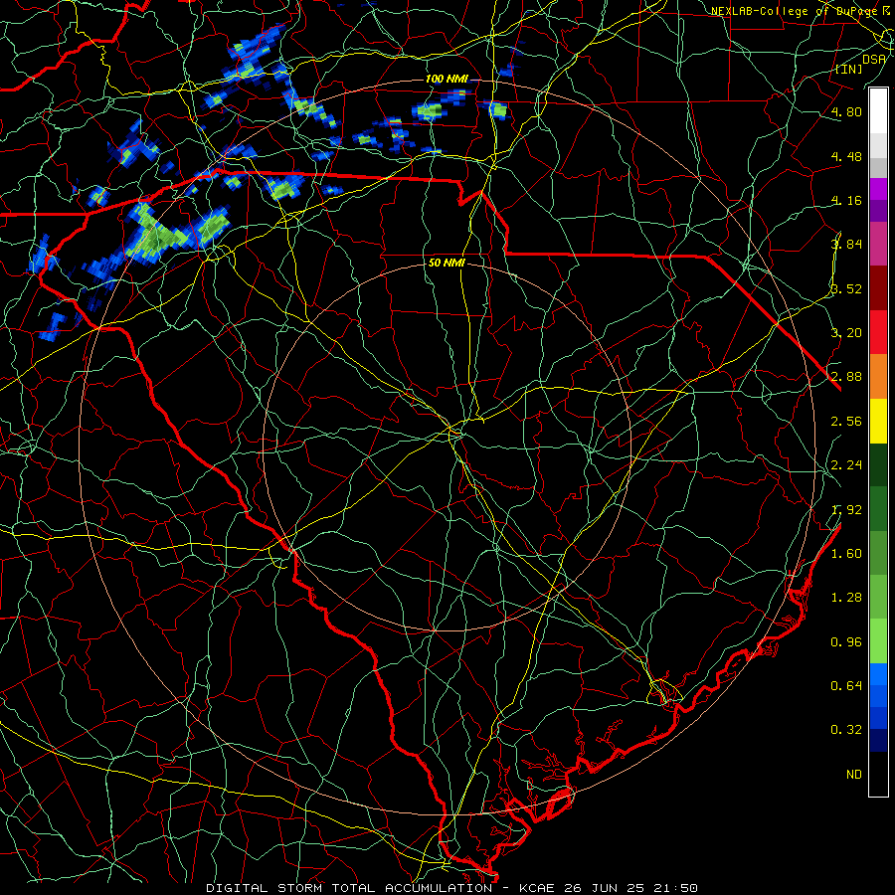This screenshot has width=895, height=895.
Task: Click the orange legend swatch
Action: click(x=878, y=377)
